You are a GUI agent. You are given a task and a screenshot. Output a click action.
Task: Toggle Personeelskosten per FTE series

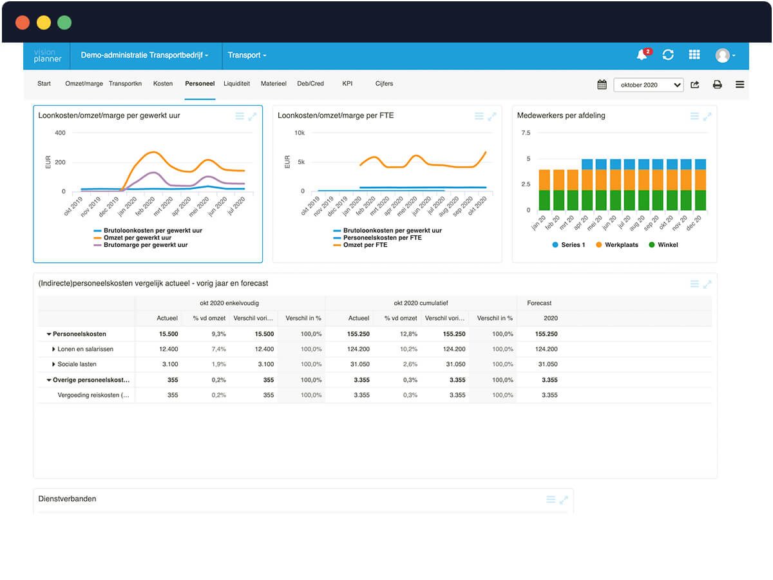[x=377, y=238]
